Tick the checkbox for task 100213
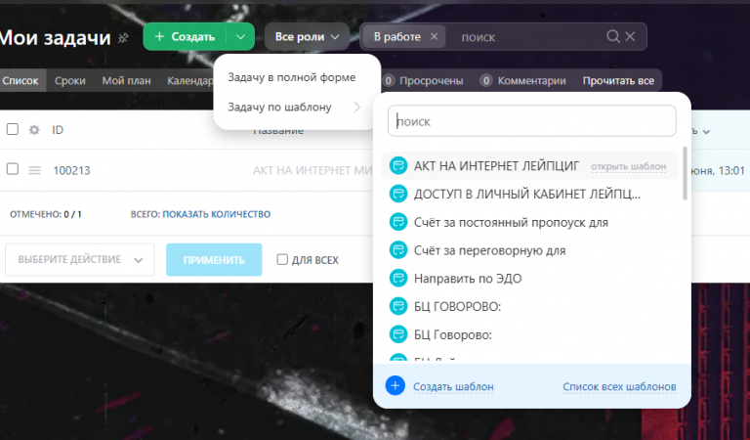This screenshot has width=750, height=440. pos(13,169)
